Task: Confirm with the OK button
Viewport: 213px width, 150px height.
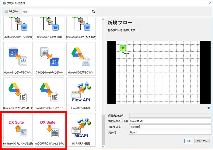Action: [189, 141]
